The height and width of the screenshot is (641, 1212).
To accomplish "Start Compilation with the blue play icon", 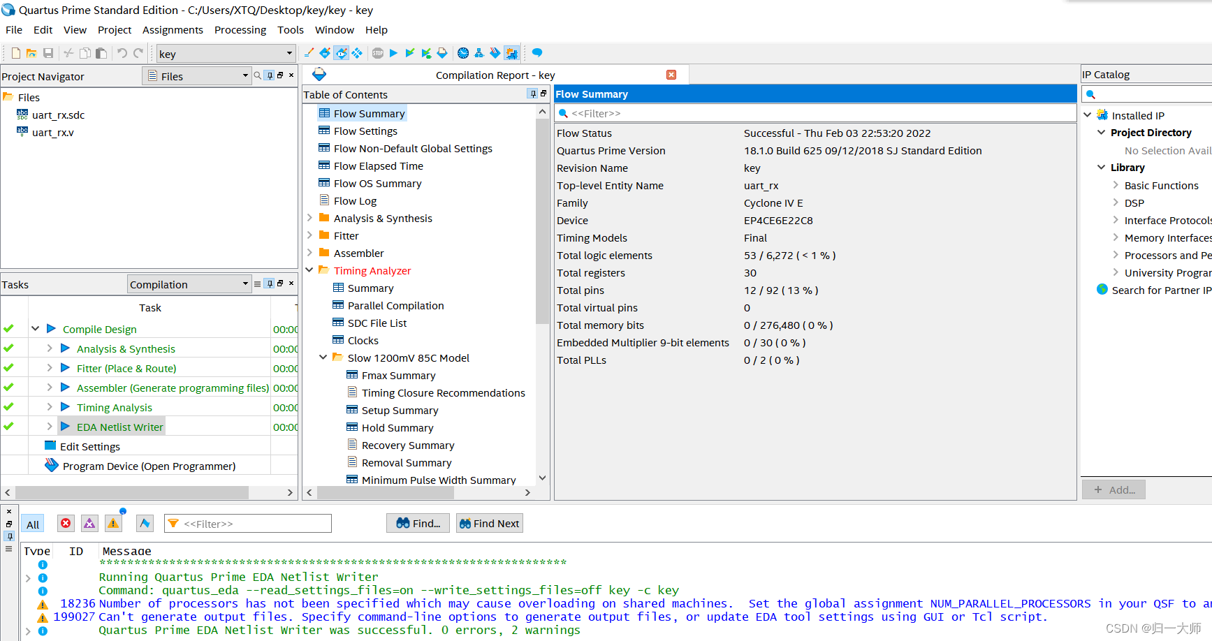I will click(393, 53).
